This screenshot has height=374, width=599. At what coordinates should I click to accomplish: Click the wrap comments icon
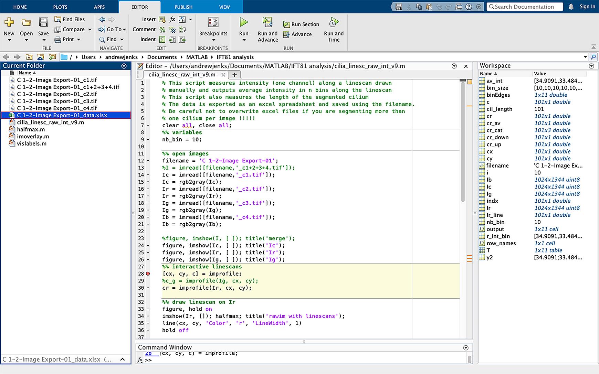182,30
